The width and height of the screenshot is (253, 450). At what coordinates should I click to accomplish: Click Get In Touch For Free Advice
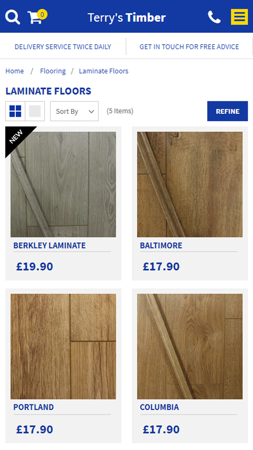[x=189, y=47]
